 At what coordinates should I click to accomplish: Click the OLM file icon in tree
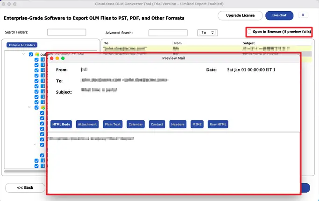(37, 55)
